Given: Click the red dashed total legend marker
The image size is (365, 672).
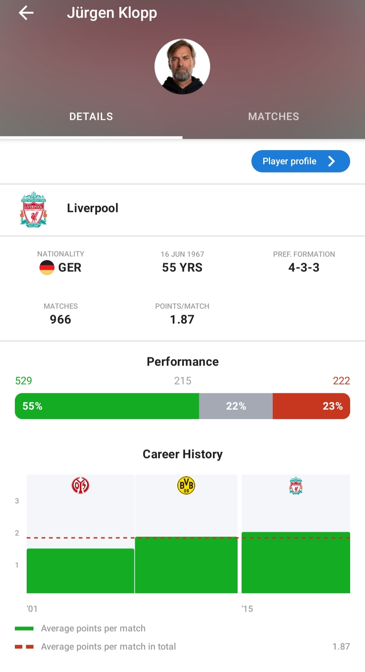Looking at the screenshot, I should pos(24,647).
